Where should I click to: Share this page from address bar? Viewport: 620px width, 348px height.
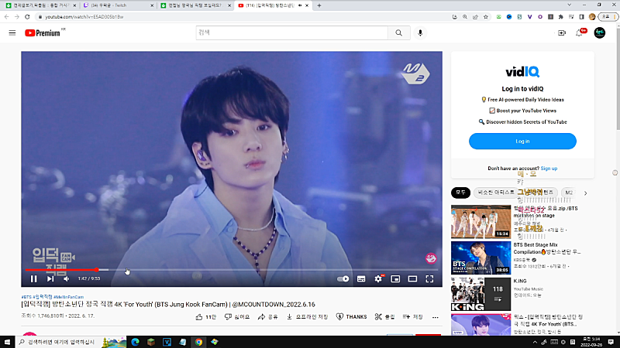coord(475,17)
